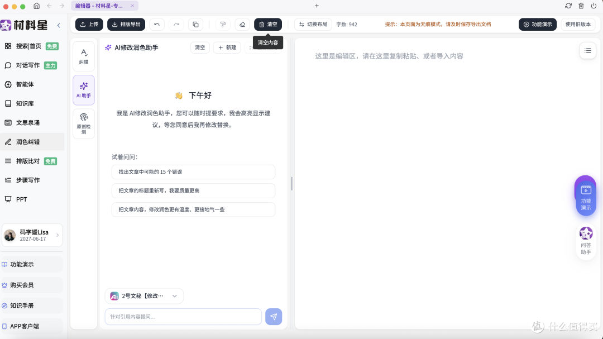Open 知识库 in sidebar
Viewport: 603px width, 339px height.
[32, 103]
